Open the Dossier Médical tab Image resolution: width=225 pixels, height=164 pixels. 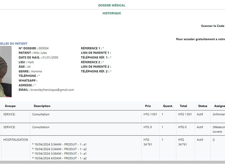112,5
